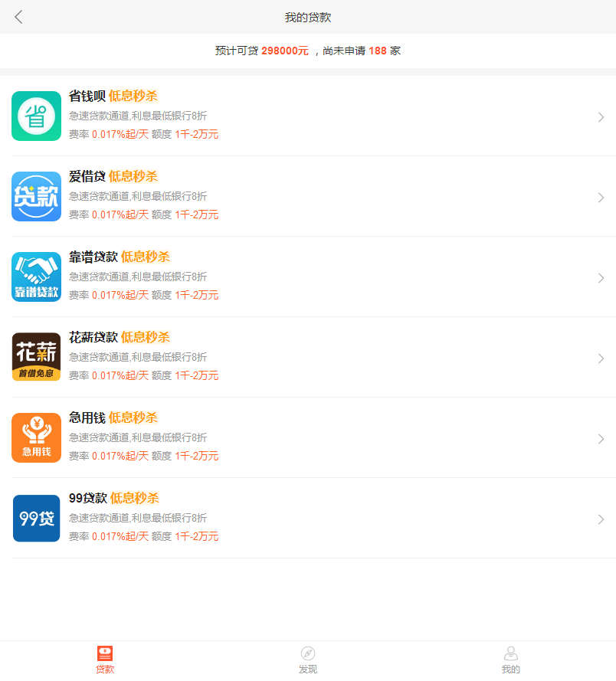
Task: Open 99贷款 via its right chevron
Action: coord(601,519)
